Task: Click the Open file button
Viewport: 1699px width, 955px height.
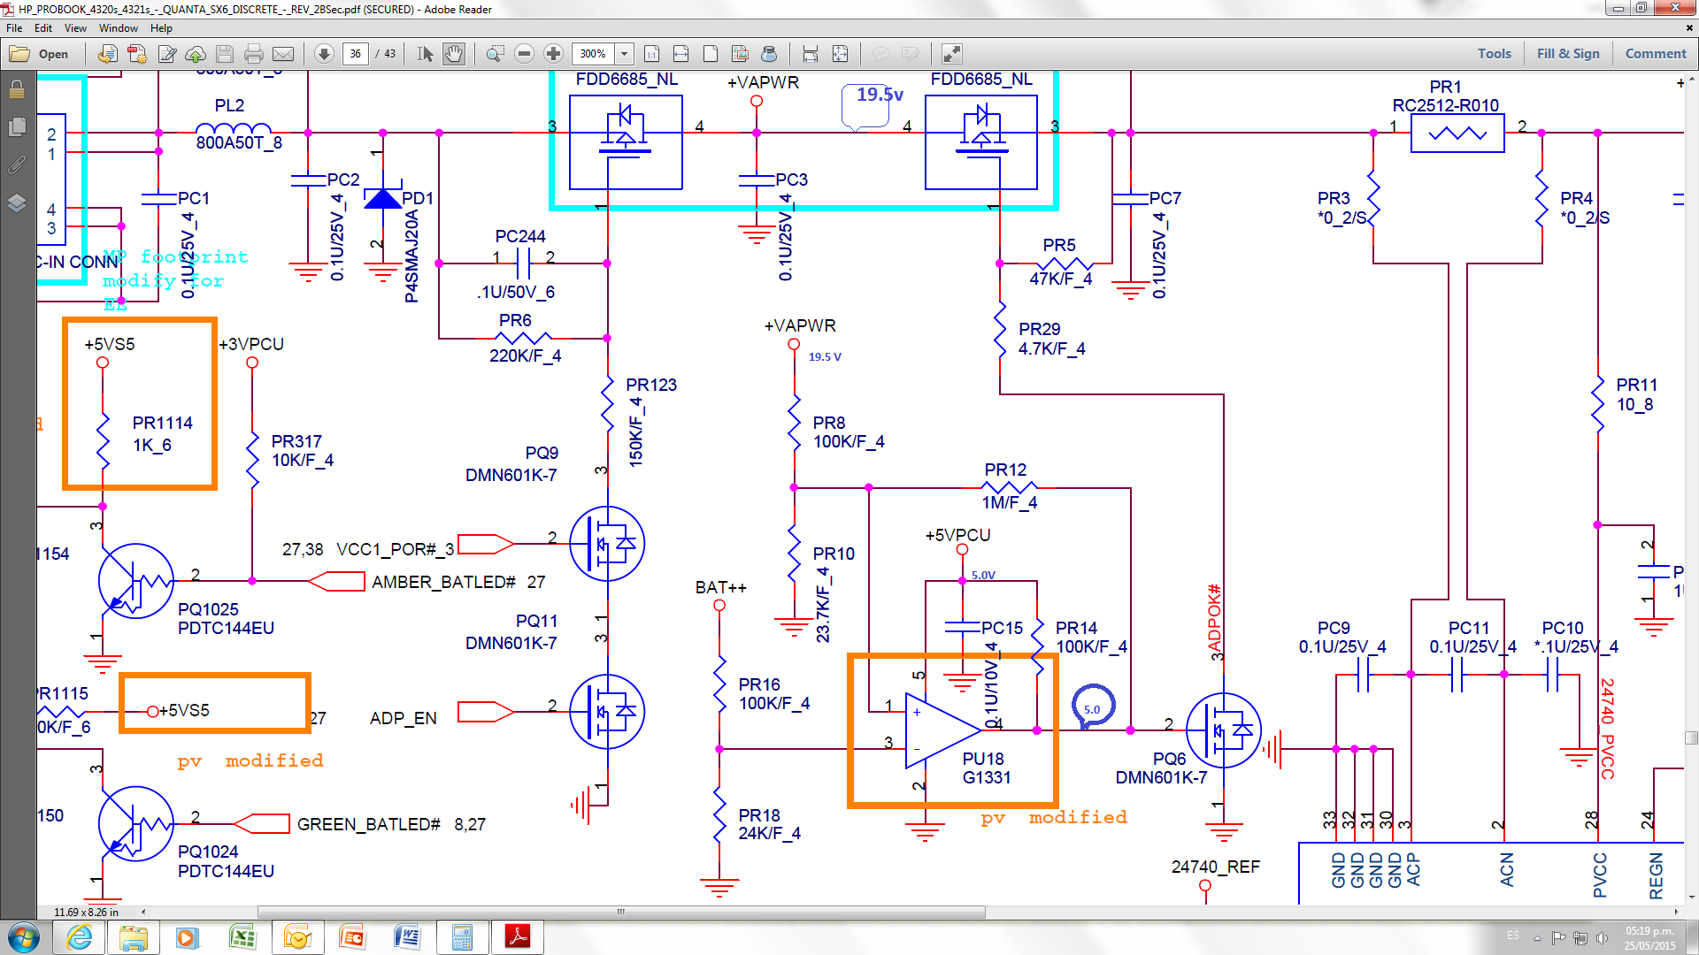Action: click(x=40, y=54)
